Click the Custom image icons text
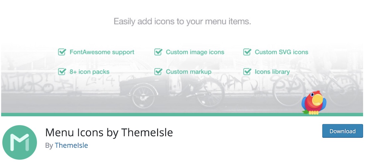 [x=195, y=52]
